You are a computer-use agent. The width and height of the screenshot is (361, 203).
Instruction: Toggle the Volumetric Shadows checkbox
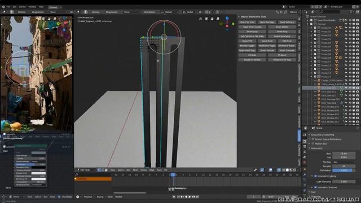pos(315,187)
